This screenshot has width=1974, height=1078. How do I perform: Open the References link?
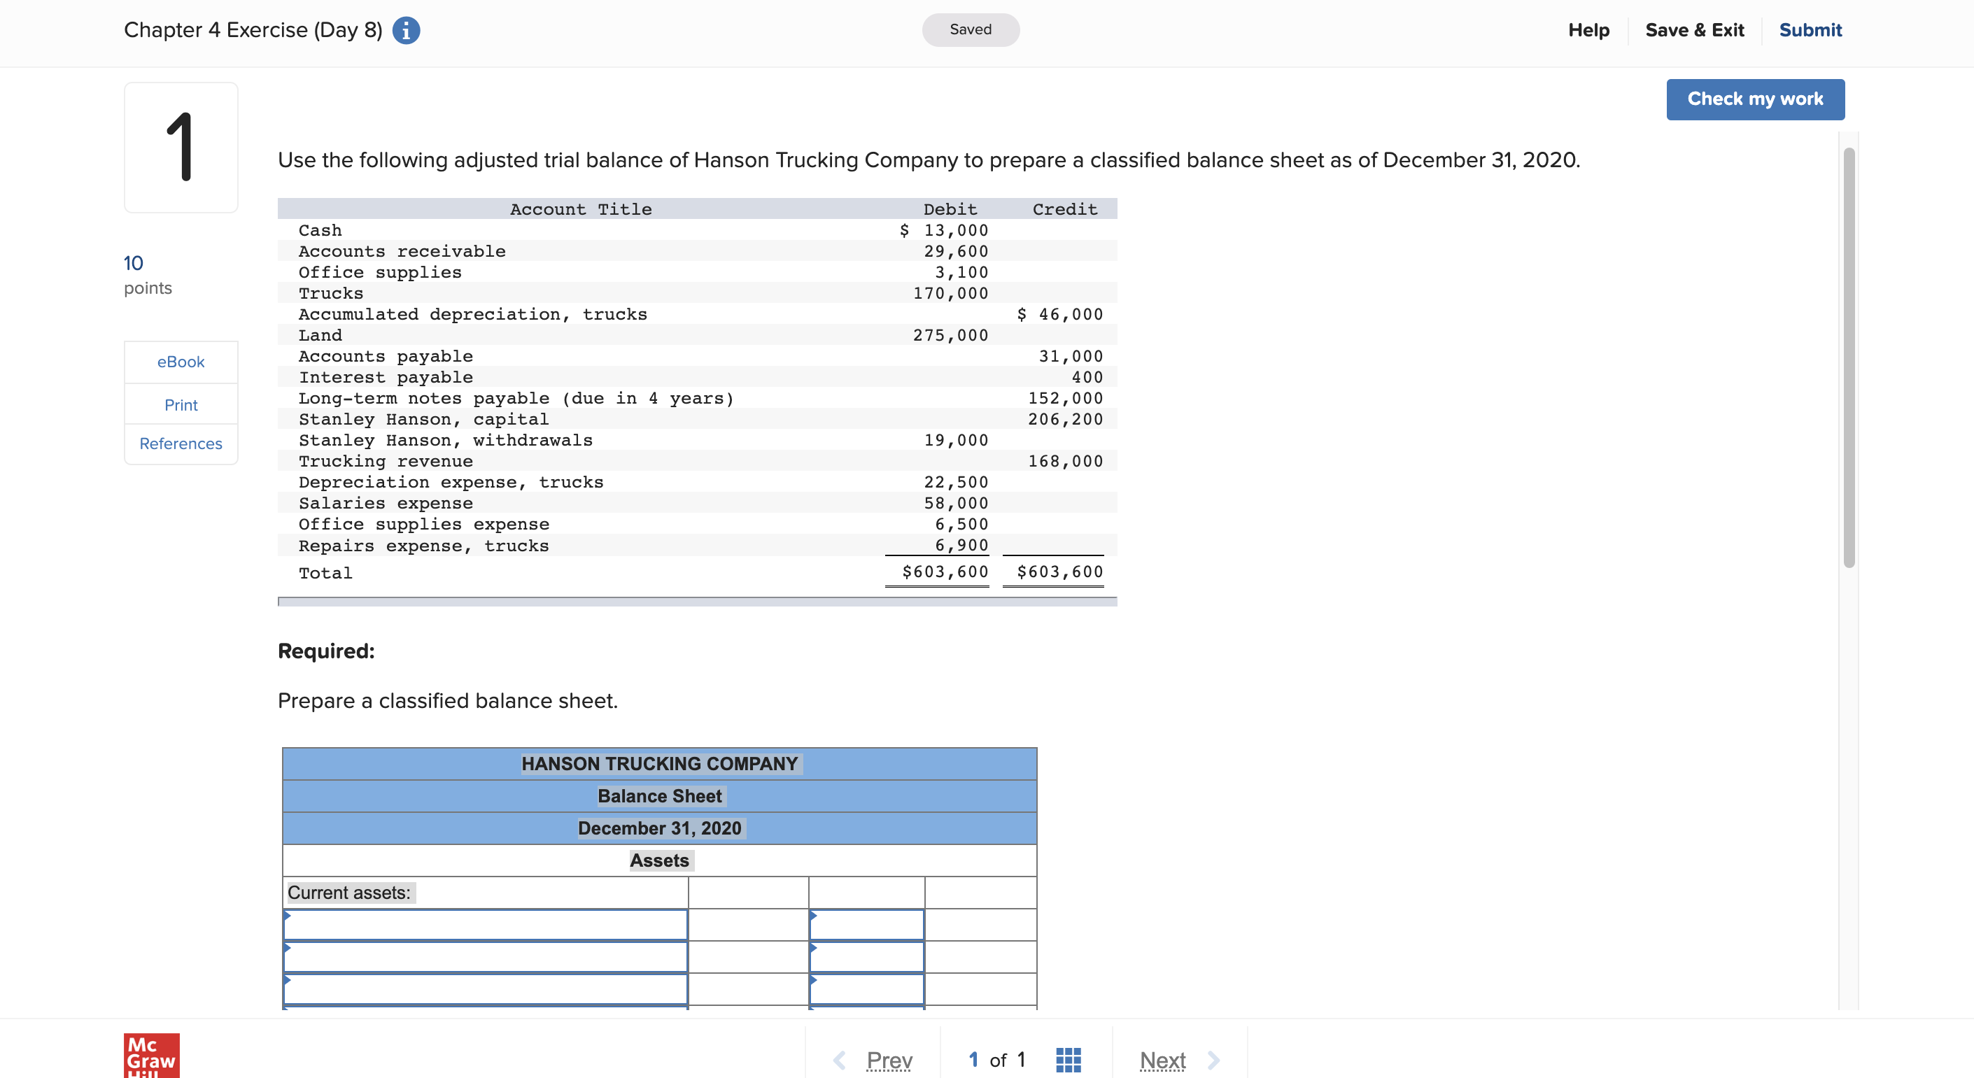pos(181,444)
